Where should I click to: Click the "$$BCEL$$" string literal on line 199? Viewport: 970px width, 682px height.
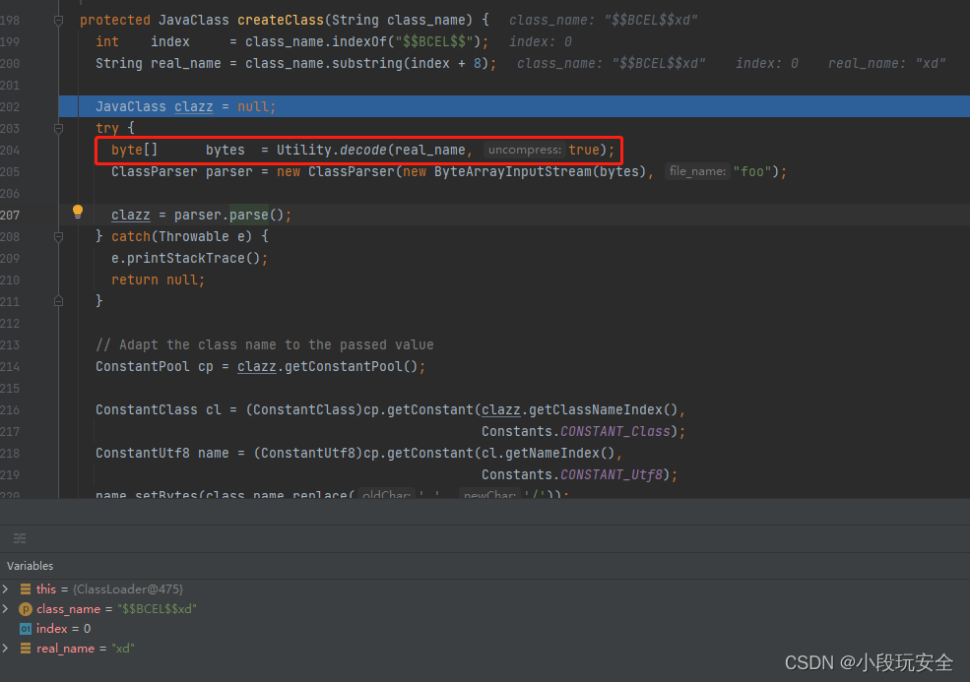coord(434,41)
